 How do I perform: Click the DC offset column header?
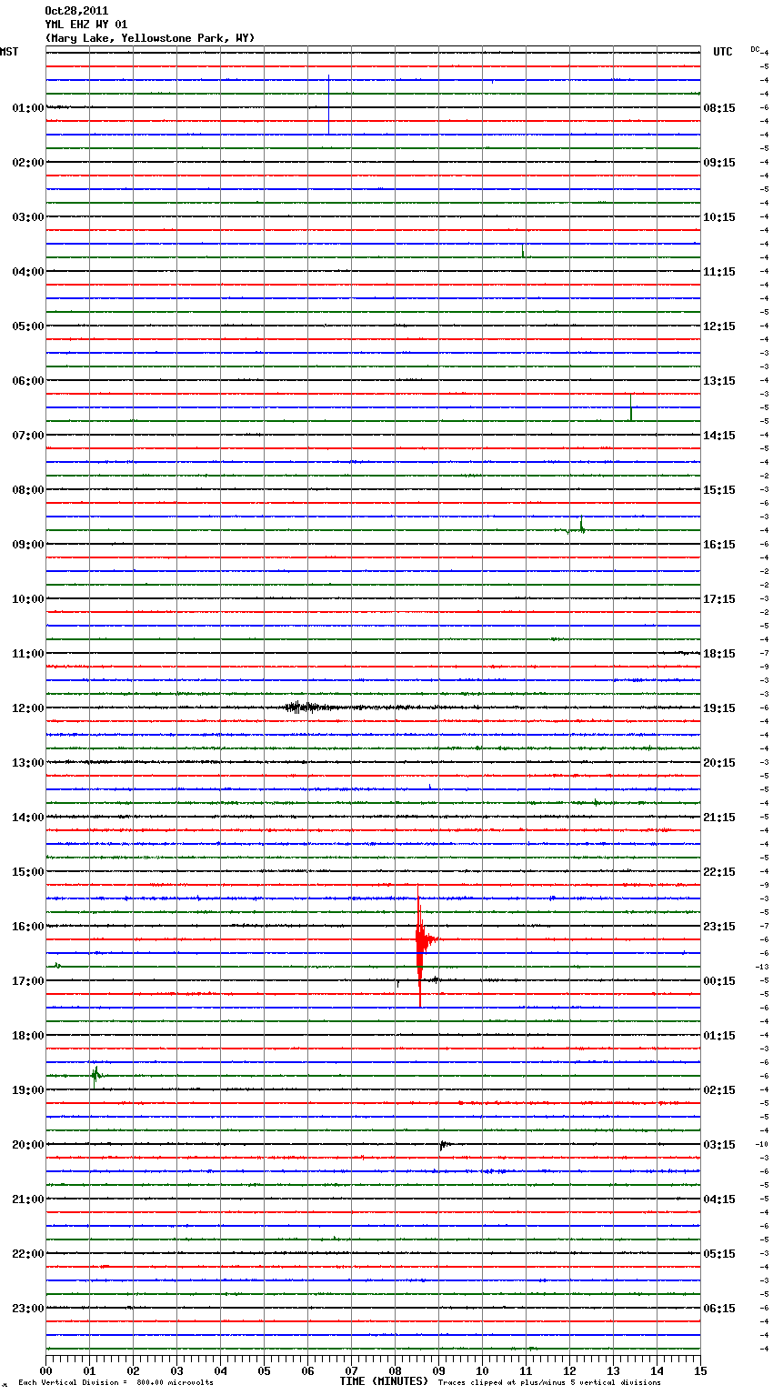tap(755, 49)
